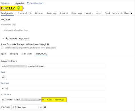
Task: Expand Automatically added tags
Action: [15, 30]
